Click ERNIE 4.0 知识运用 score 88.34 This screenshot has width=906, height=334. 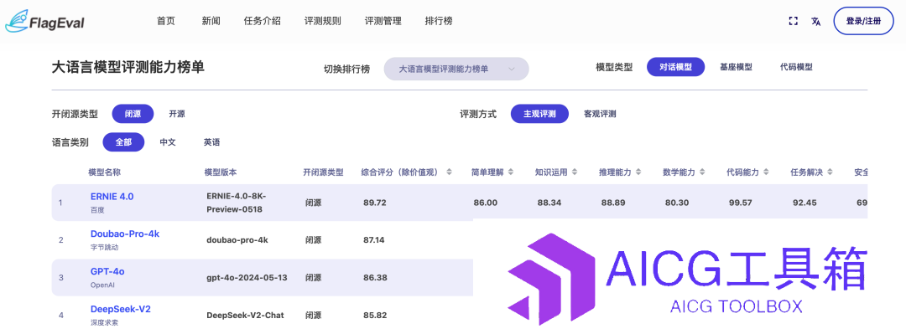549,203
